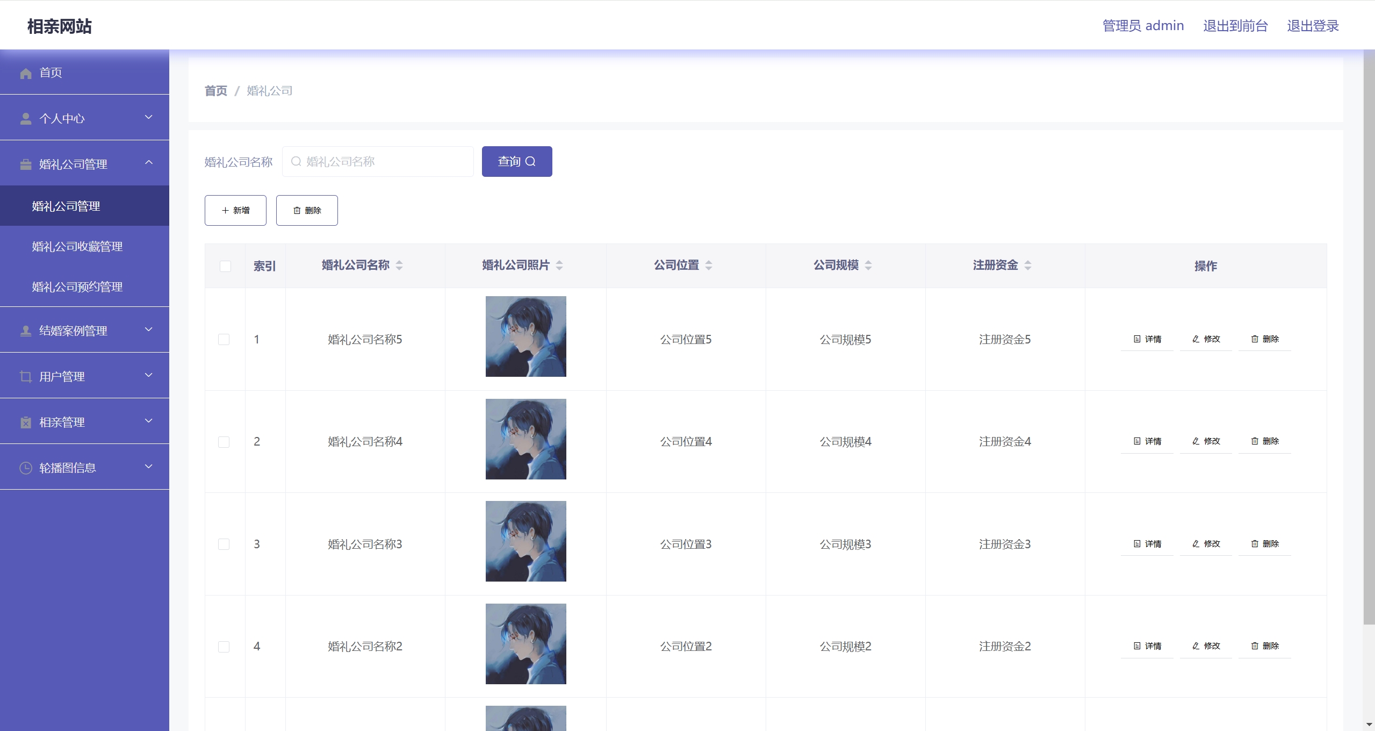Expand the 相亲管理 chevron
This screenshot has width=1375, height=731.
(x=149, y=421)
